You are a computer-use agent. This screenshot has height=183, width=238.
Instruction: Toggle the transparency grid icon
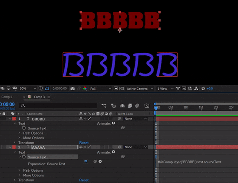122,89
